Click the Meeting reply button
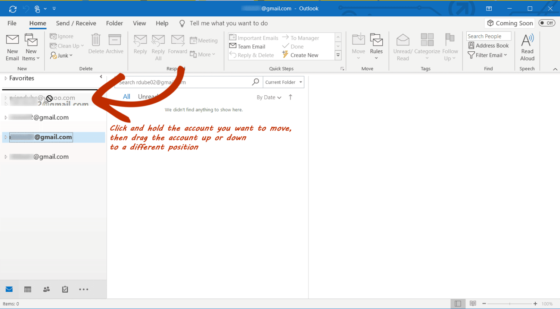Image resolution: width=560 pixels, height=309 pixels. (204, 41)
